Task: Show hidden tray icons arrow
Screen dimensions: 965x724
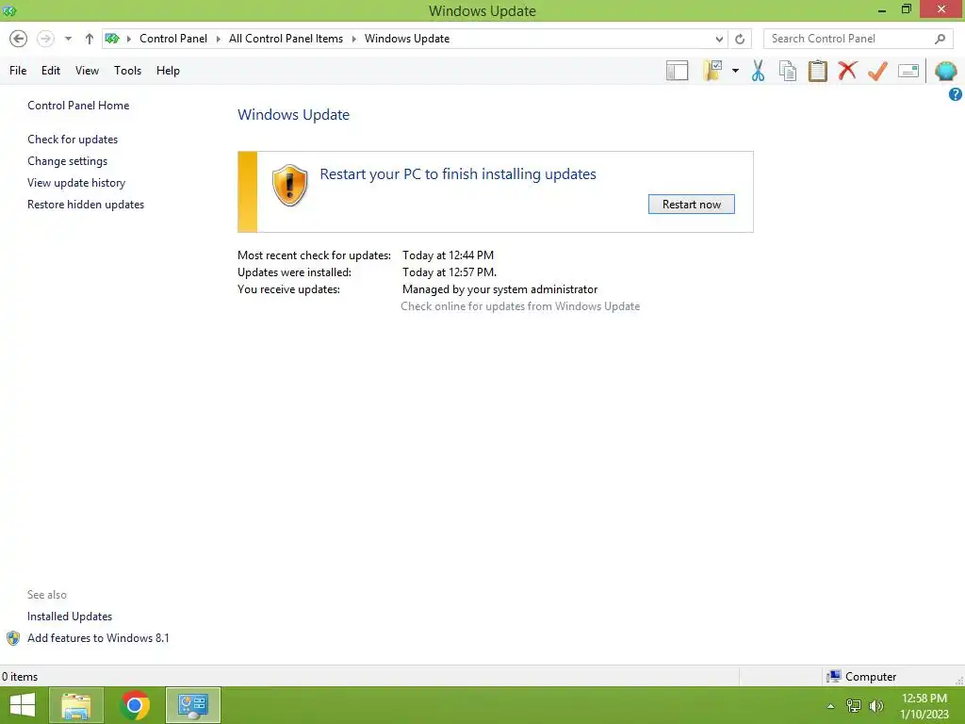Action: point(831,706)
